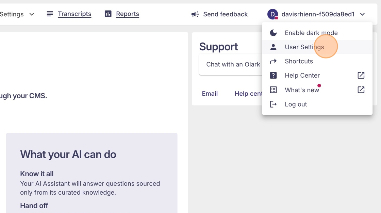Click the megaphone icon by Send feedback
The image size is (381, 213).
[x=195, y=14]
